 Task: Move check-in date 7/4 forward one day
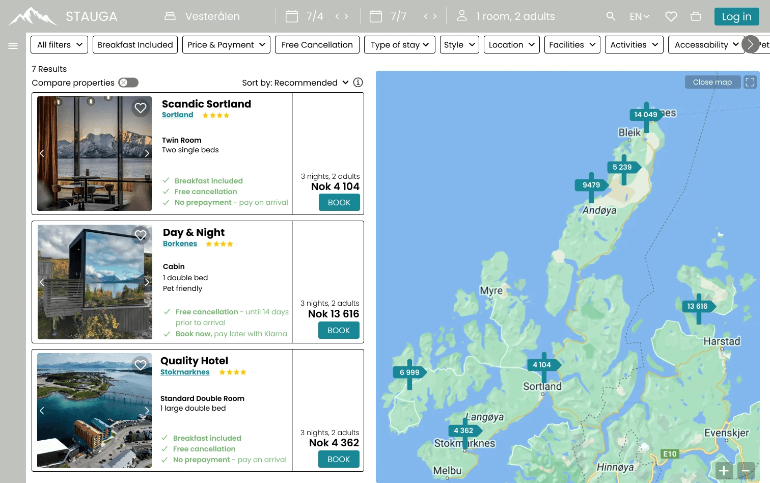[x=346, y=16]
